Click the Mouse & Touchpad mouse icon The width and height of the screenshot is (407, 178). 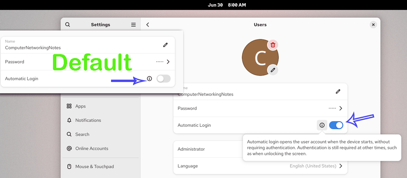coord(69,166)
